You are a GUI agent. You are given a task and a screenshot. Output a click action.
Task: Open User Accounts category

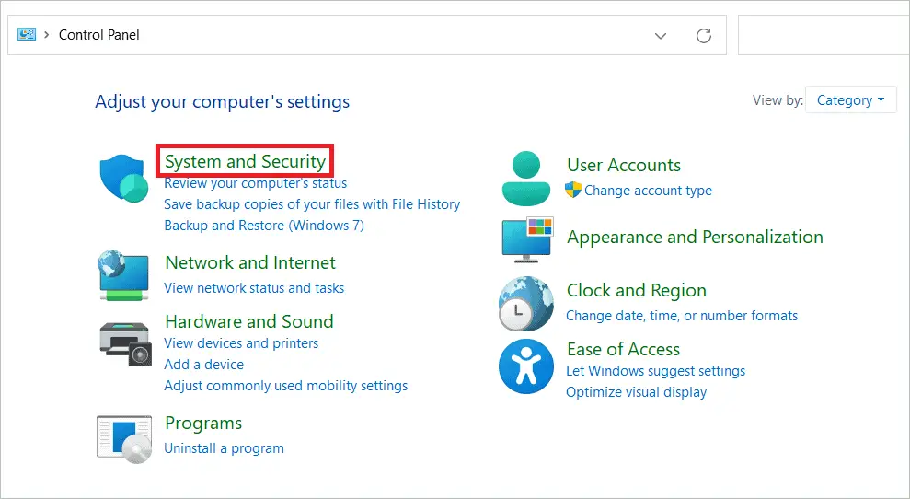(x=624, y=165)
